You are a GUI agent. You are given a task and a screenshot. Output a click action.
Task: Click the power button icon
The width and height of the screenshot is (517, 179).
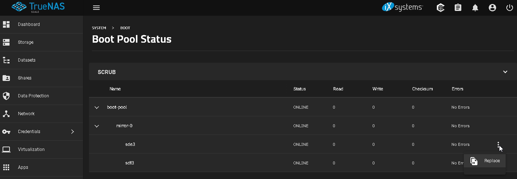point(509,8)
